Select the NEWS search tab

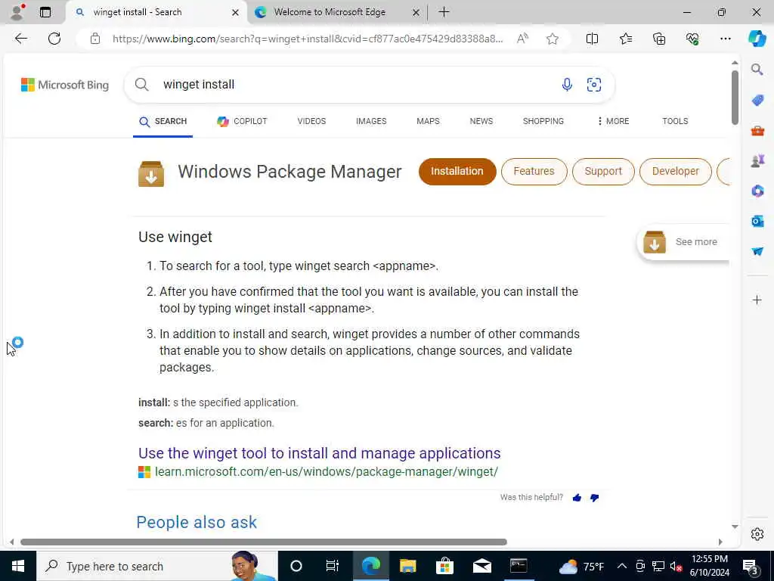[x=481, y=121]
